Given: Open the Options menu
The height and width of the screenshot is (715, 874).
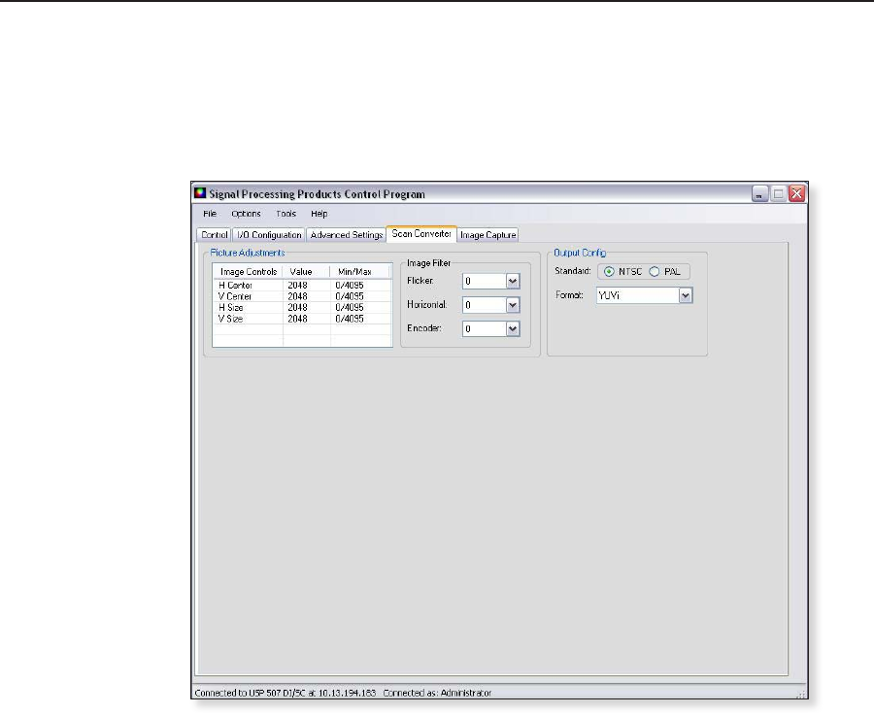Looking at the screenshot, I should (x=246, y=214).
